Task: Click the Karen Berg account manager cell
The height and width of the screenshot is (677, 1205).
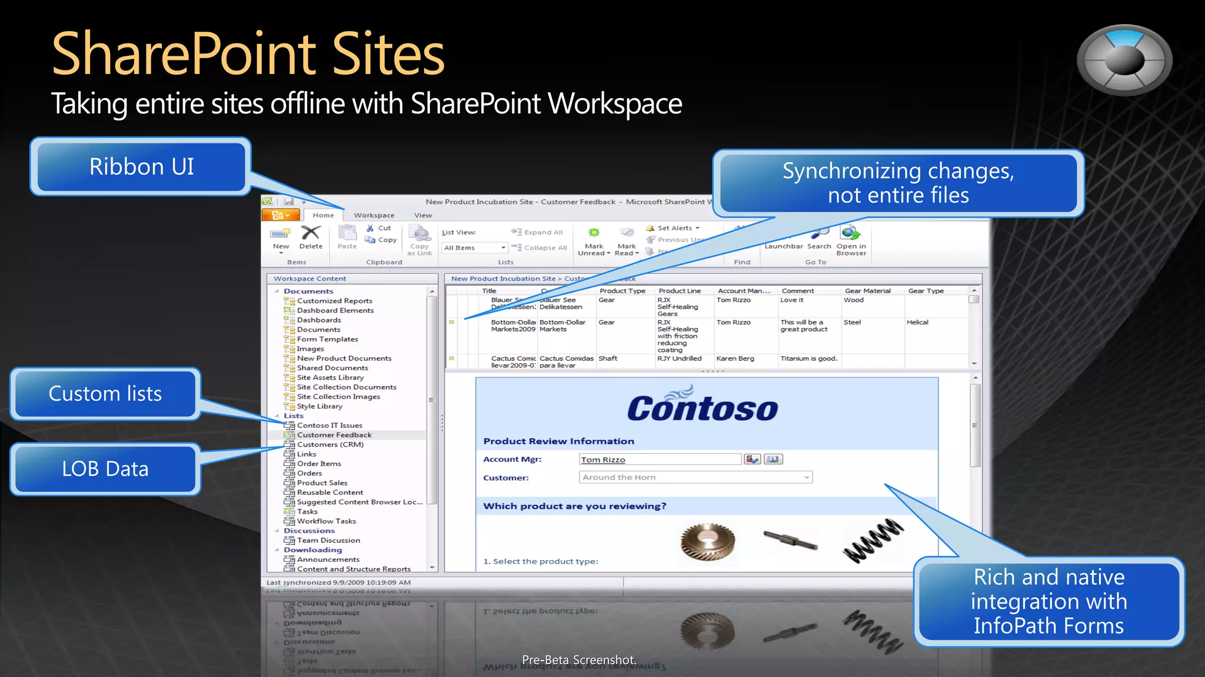Action: click(x=735, y=358)
